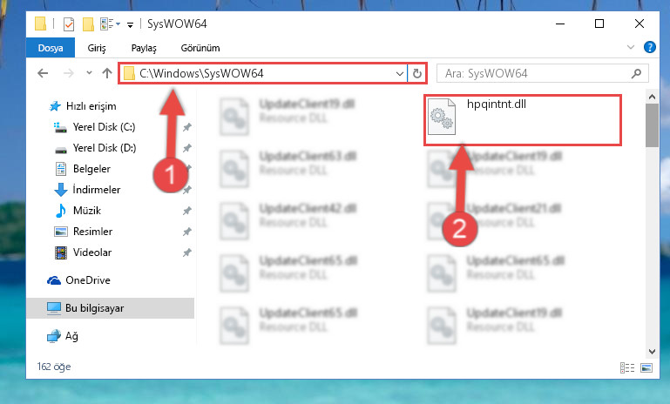Image resolution: width=670 pixels, height=404 pixels.
Task: Open recent locations dropdown arrow
Action: pyautogui.click(x=89, y=73)
